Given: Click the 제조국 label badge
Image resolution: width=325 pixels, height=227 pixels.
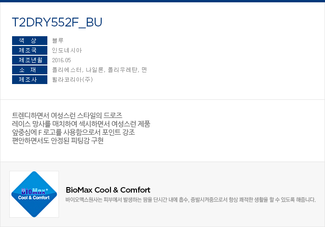Looking at the screenshot, I should point(30,50).
